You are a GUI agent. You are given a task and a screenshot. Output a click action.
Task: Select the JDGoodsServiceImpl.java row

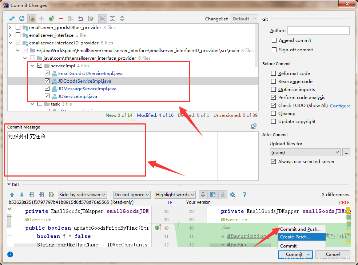point(133,81)
